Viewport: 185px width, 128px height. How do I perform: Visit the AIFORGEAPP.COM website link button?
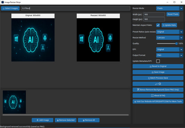[x=158, y=102]
